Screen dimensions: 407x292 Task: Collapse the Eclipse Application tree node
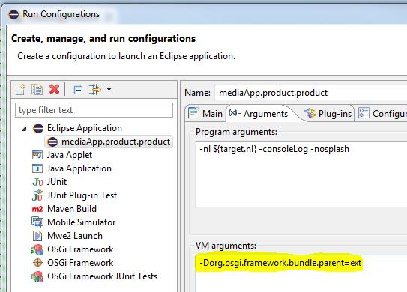coord(24,129)
